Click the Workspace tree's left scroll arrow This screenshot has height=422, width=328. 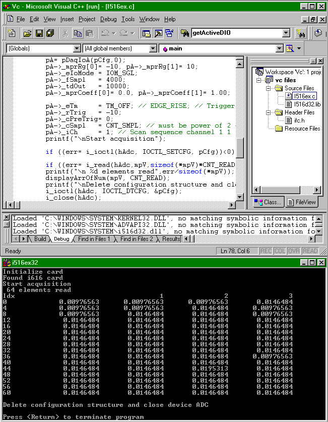point(256,190)
